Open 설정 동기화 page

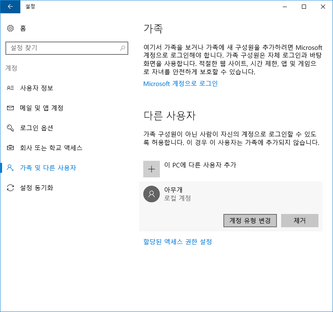[37, 188]
